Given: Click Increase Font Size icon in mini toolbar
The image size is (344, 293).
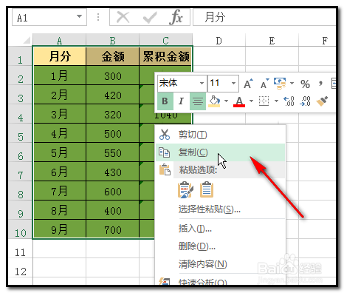Looking at the screenshot, I should (248, 84).
